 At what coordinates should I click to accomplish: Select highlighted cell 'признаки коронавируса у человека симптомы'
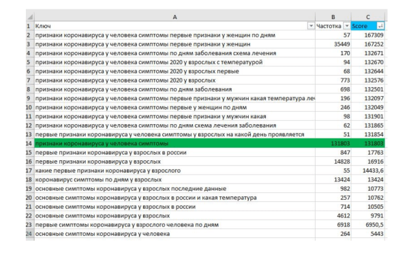[175, 143]
